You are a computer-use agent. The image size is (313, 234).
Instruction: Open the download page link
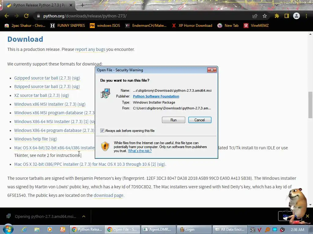click(x=109, y=195)
